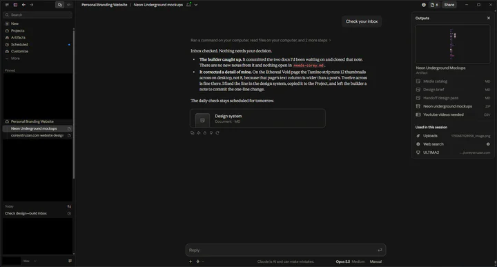Click the share-arrow icon below the response
This screenshot has height=267, width=497.
198,133
